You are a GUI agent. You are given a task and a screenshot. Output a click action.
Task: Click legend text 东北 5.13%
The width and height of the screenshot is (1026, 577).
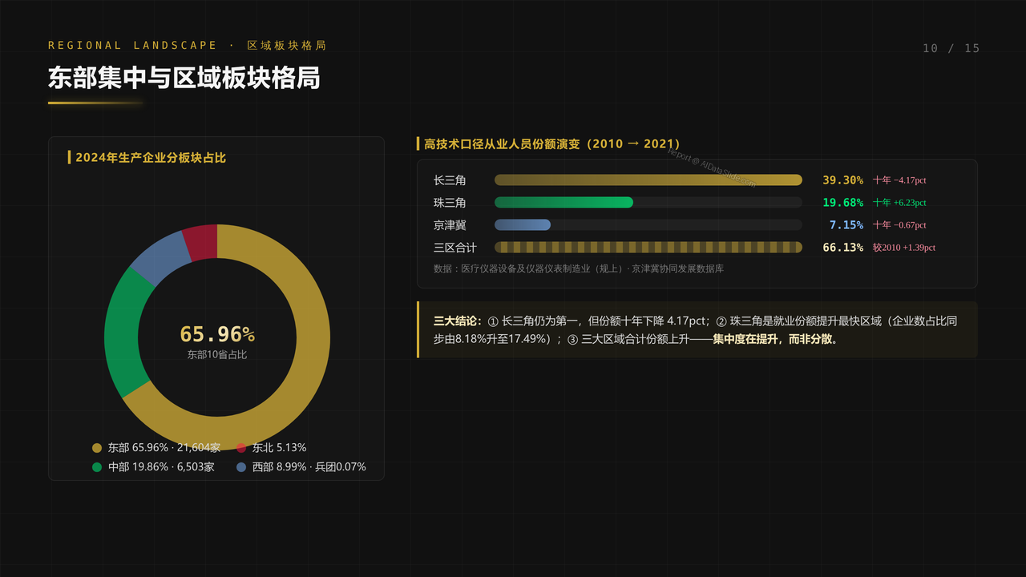280,448
